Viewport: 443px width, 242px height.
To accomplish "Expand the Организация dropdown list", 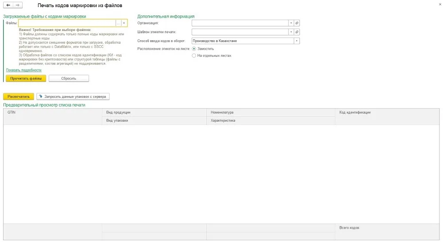I will point(291,23).
